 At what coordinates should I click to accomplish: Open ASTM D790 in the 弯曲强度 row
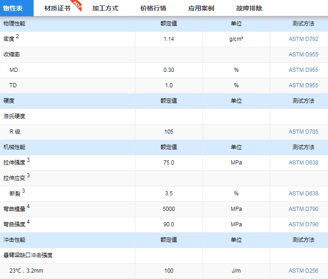click(303, 224)
